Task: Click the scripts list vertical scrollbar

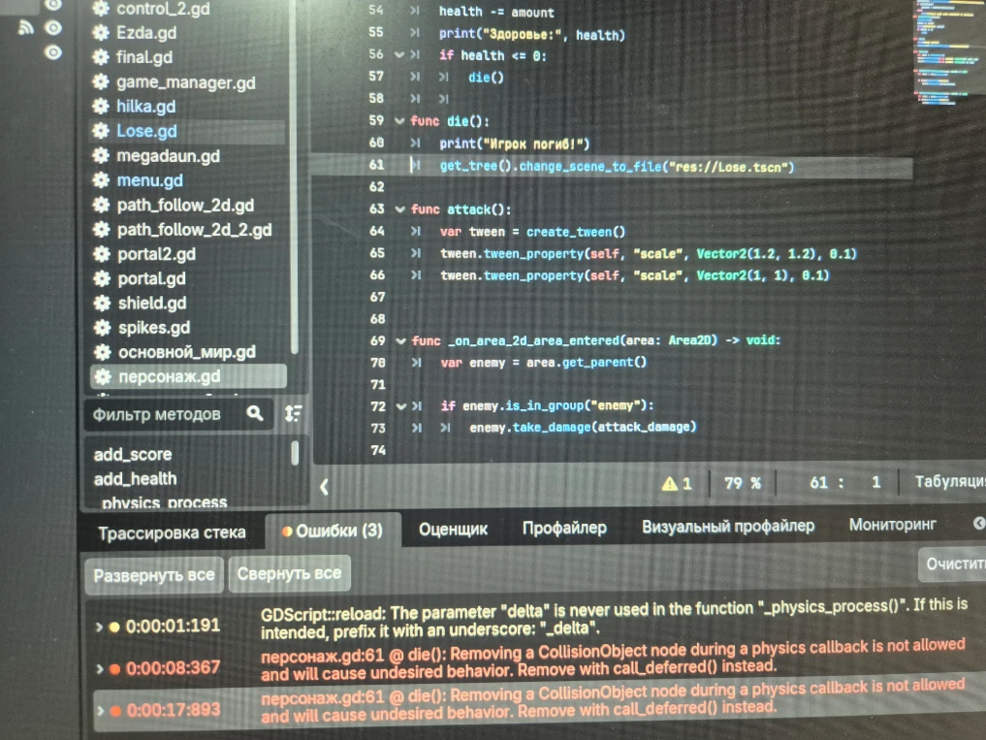Action: point(294,177)
